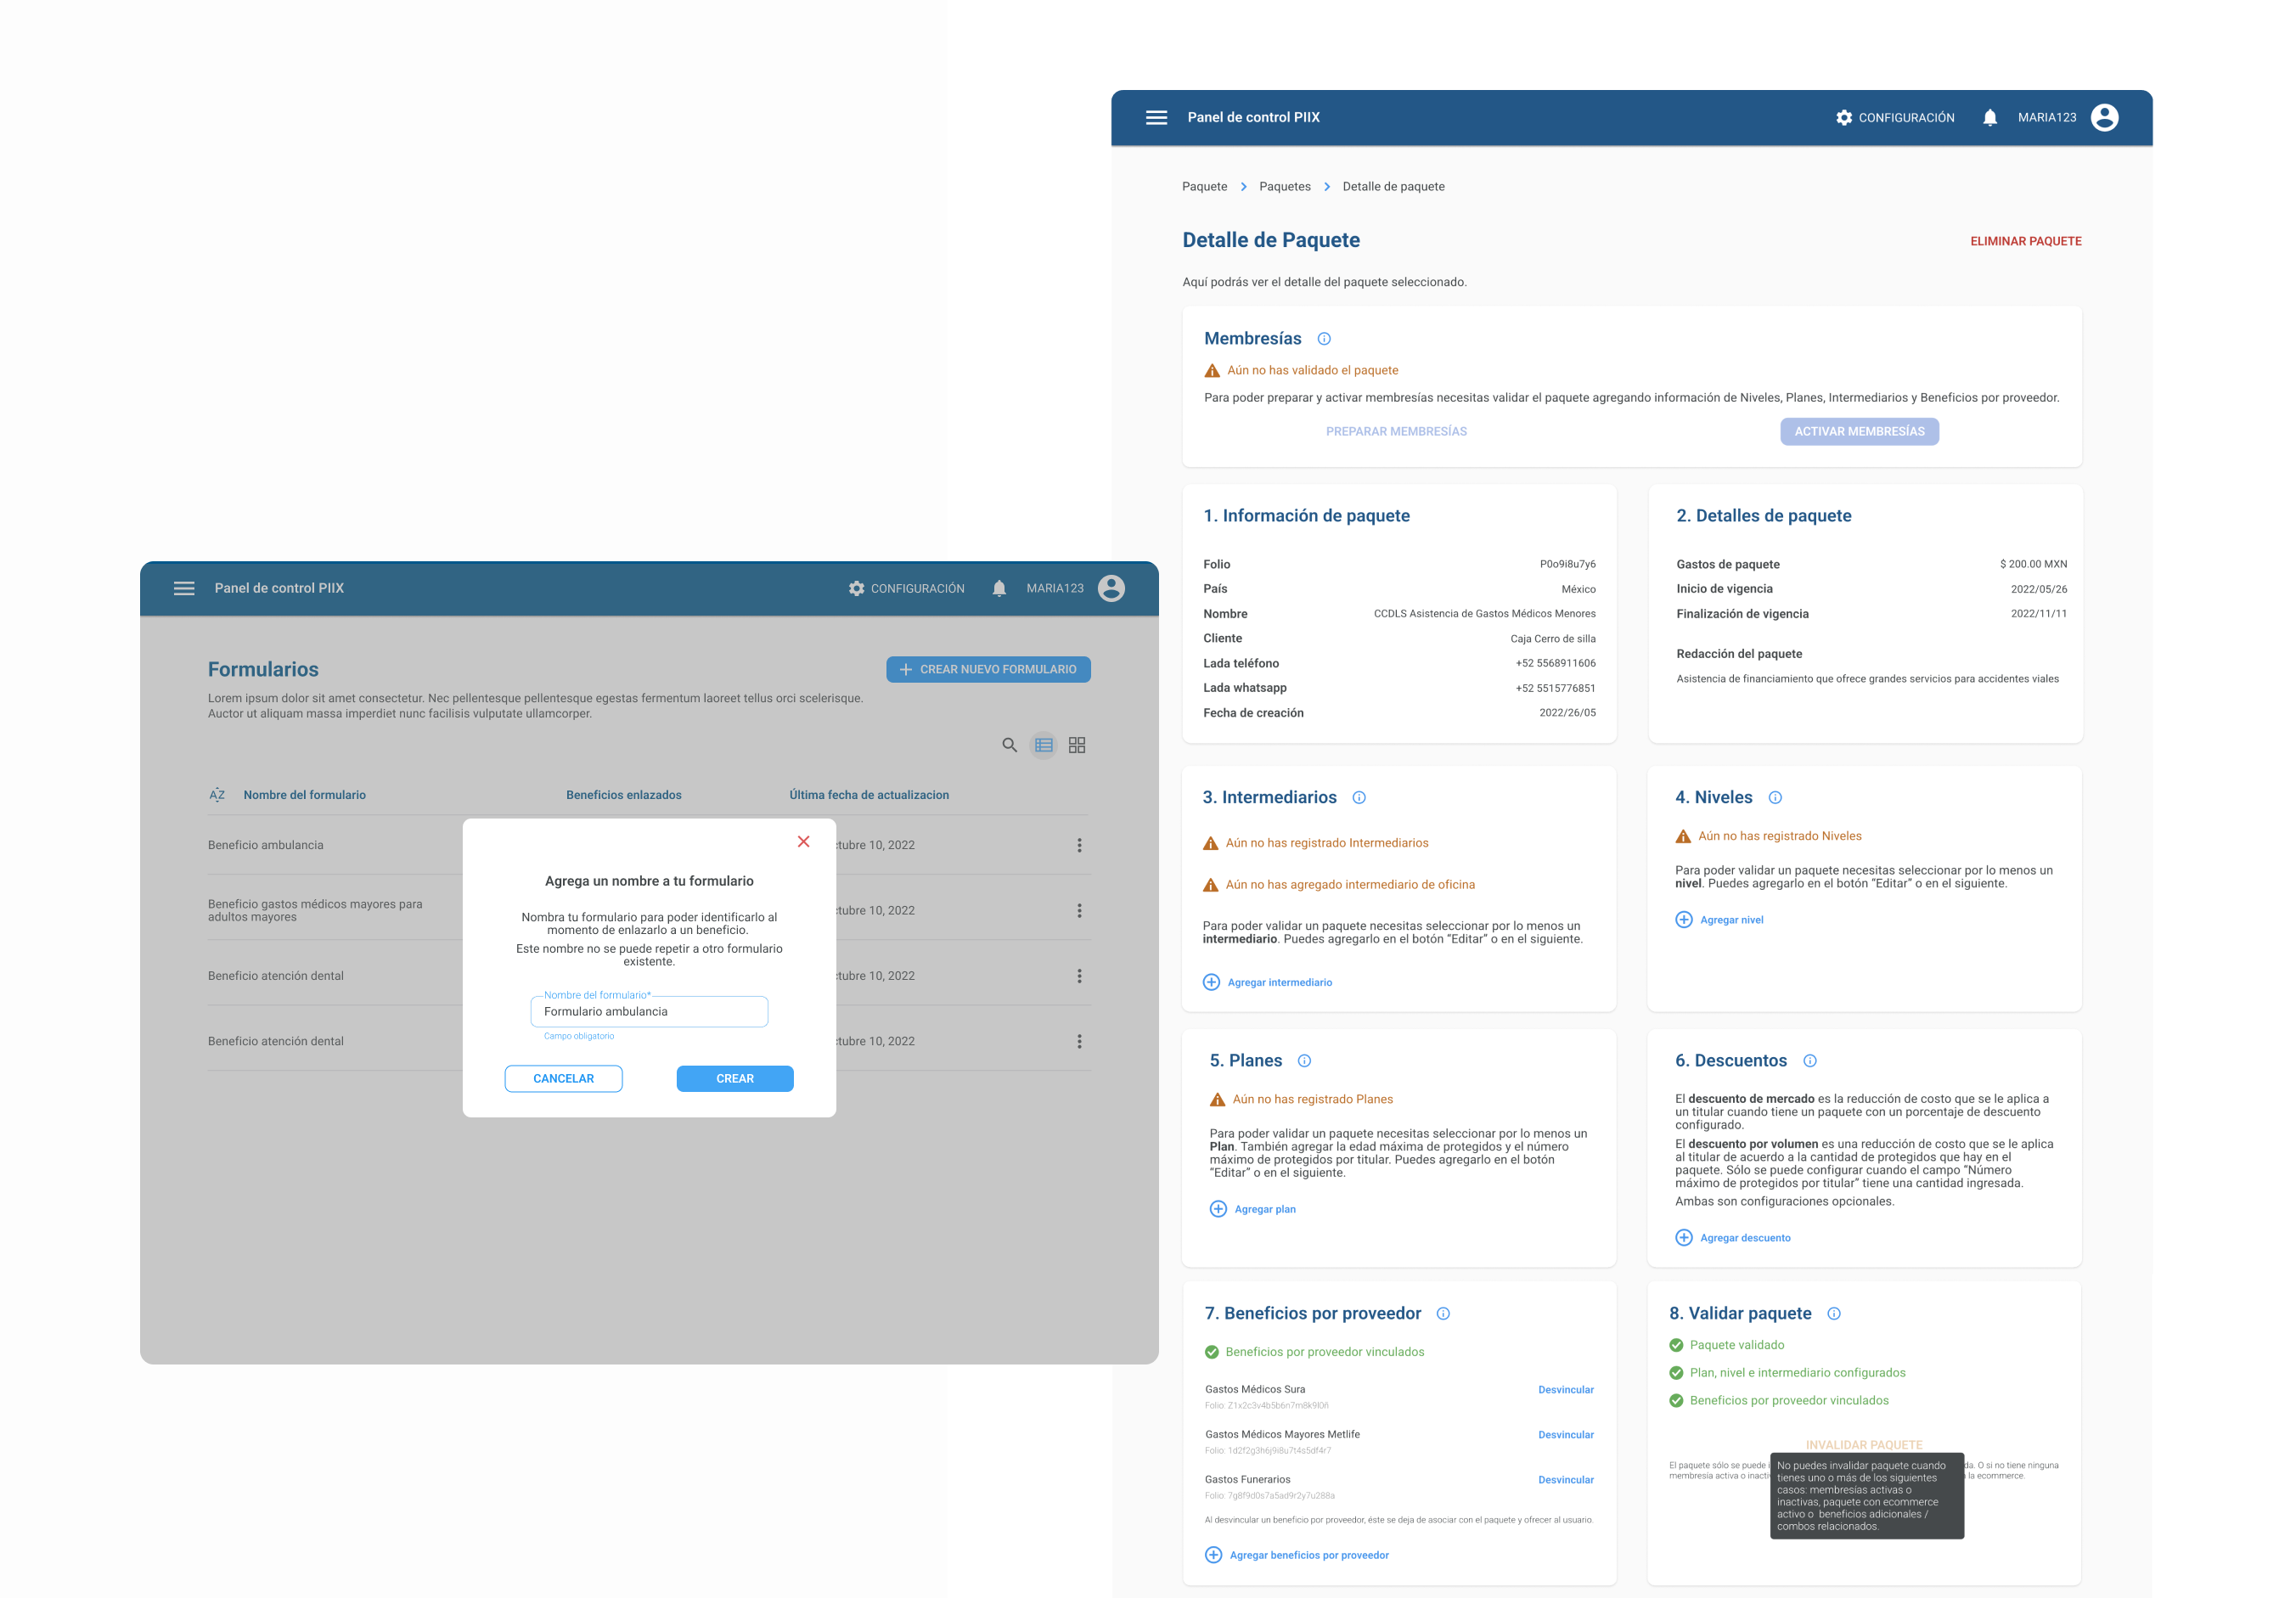The width and height of the screenshot is (2296, 1598).
Task: Open options menu for Beneficio ambulancia row
Action: (x=1079, y=845)
